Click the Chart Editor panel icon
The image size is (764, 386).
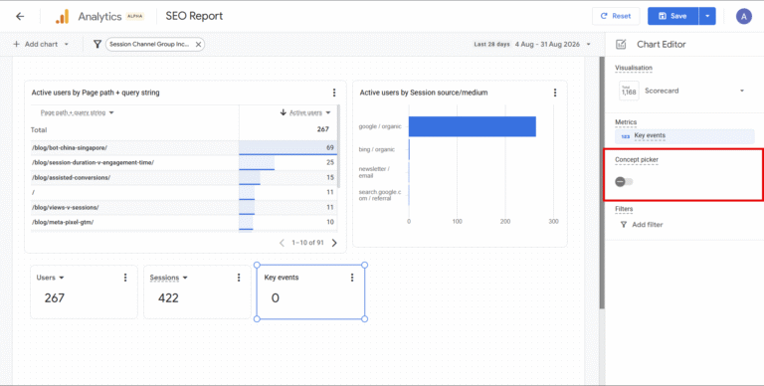point(621,45)
